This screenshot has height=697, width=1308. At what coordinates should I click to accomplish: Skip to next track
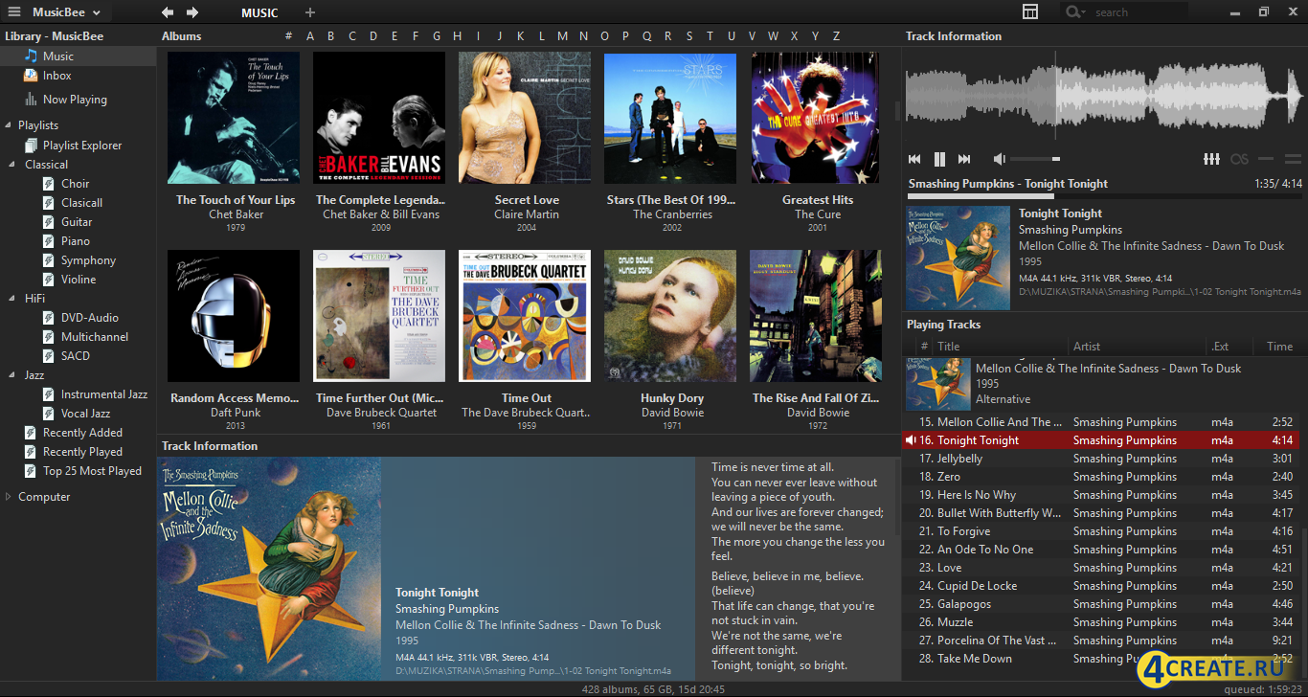pos(964,159)
